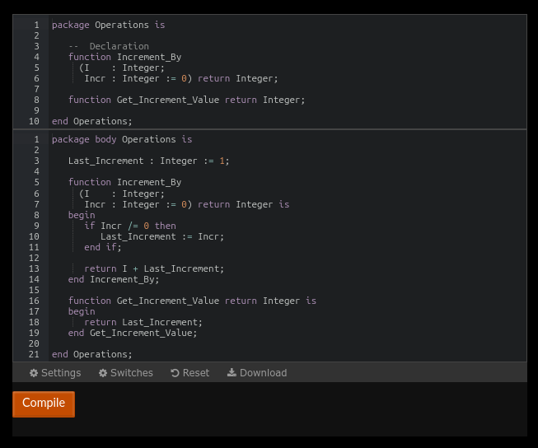
Task: Place cursor on 'if Incr /= 0 then'
Action: pyautogui.click(x=129, y=226)
